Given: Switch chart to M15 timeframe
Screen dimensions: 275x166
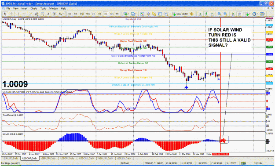Looking at the screenshot, I should point(82,14).
